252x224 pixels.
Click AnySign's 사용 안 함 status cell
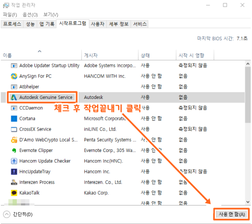(x=151, y=76)
